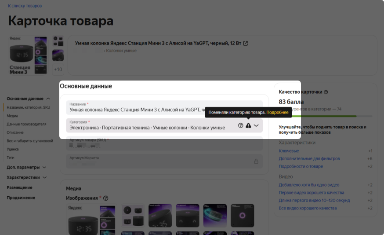Collapse the Основные данные sidebar section
384x235 pixels.
[48, 99]
